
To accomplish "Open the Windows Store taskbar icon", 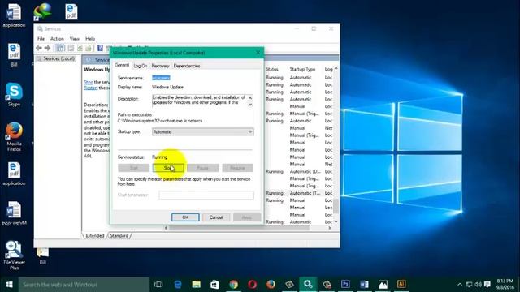I will click(x=214, y=285).
